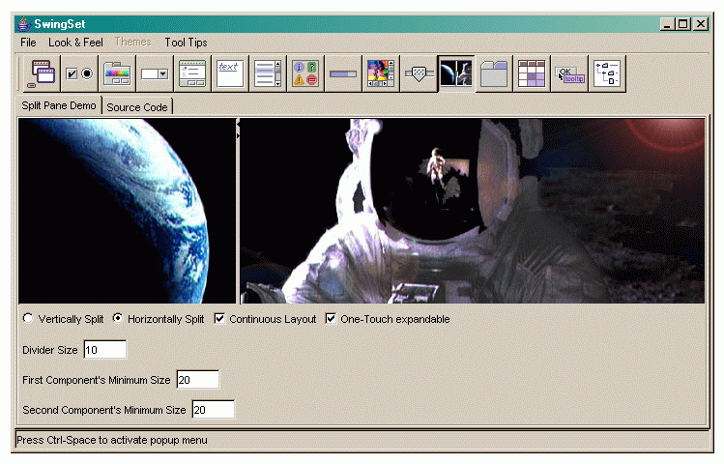Open the Buttons demo with checkbox and radio icon

(x=79, y=73)
